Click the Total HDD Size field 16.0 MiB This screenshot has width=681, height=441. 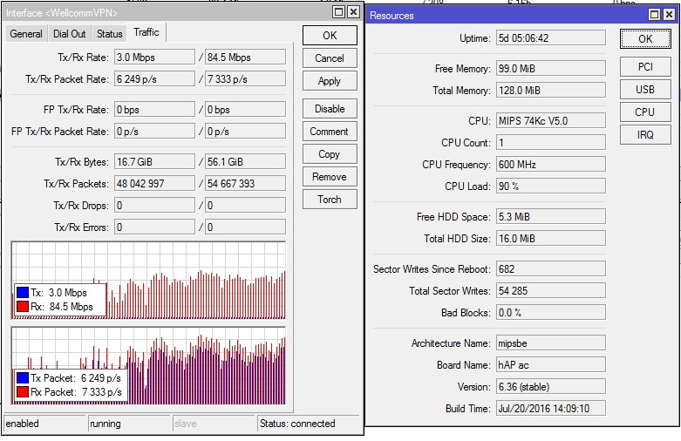pos(551,238)
